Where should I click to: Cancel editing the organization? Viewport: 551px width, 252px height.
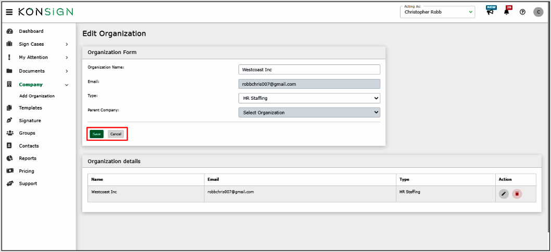(x=116, y=134)
